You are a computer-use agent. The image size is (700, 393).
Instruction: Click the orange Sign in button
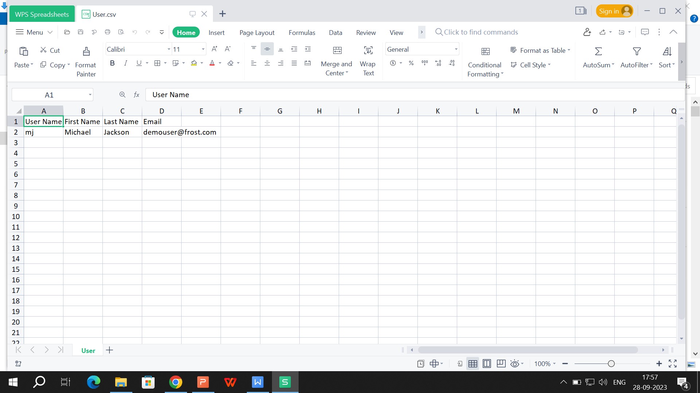[615, 11]
